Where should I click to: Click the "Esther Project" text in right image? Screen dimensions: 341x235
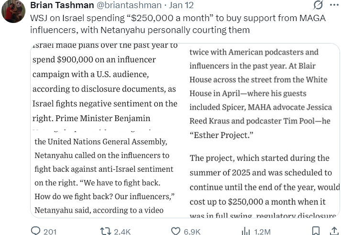click(x=221, y=135)
